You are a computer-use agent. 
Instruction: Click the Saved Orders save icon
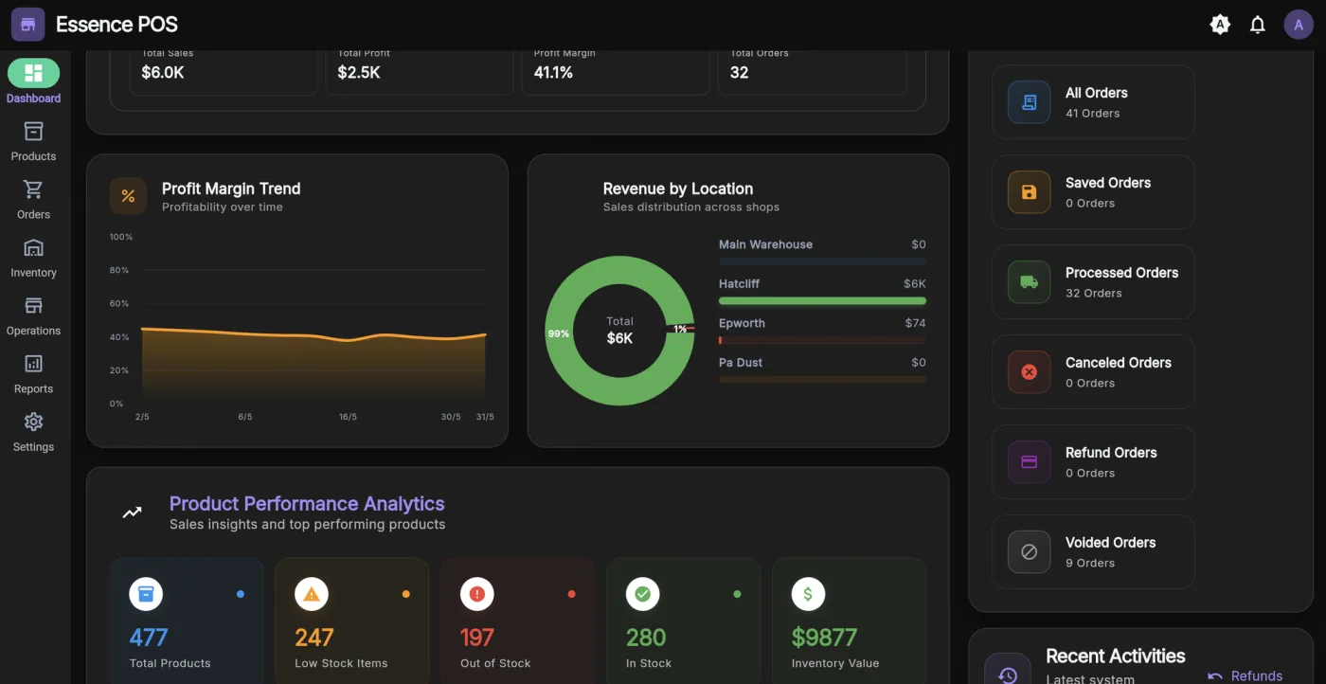tap(1029, 192)
